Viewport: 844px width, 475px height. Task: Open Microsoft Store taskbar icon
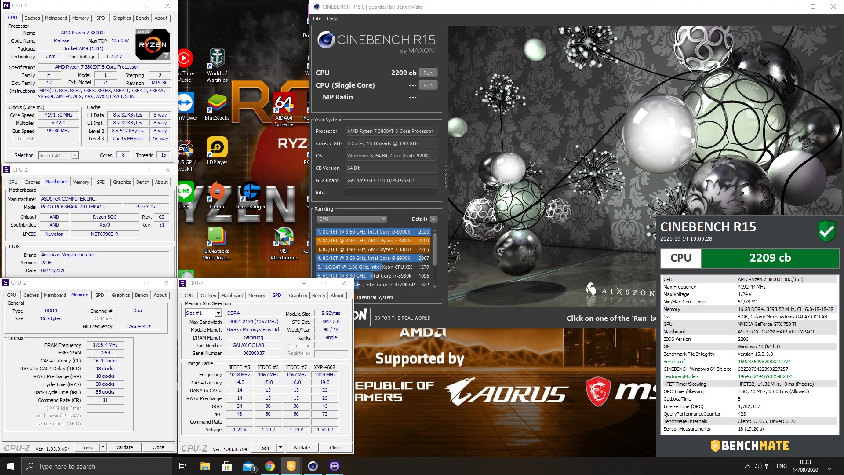pyautogui.click(x=226, y=466)
